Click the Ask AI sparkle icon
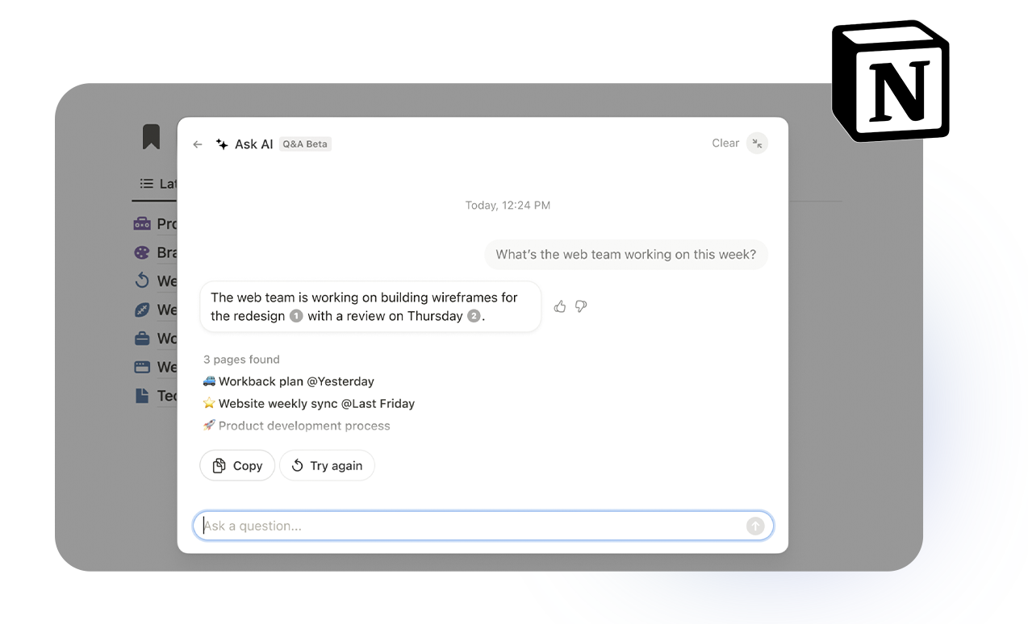The width and height of the screenshot is (1028, 624). (222, 144)
